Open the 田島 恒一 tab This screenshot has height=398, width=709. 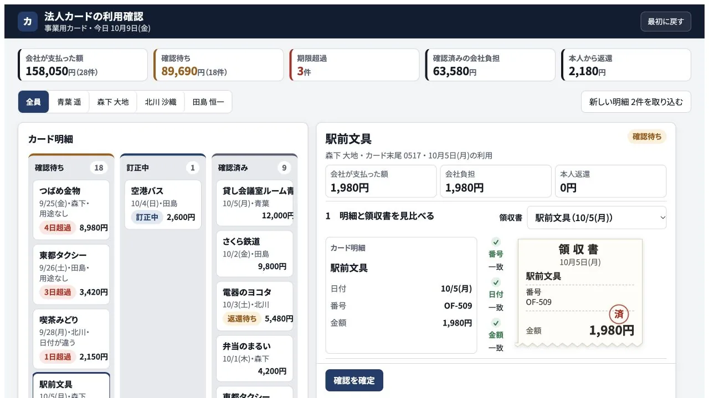pos(208,102)
